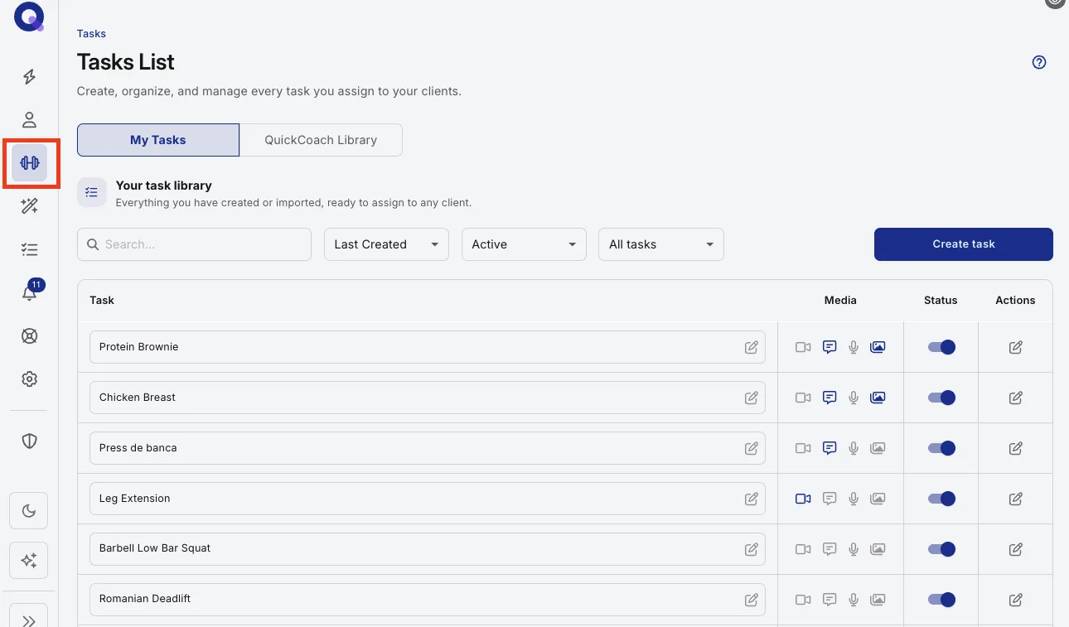
Task: Click microphone icon for Chicken Breast
Action: pos(854,398)
